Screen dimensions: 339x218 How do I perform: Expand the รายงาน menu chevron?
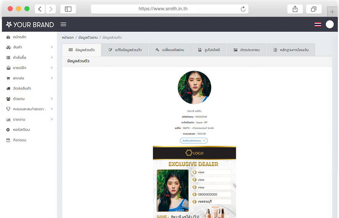[x=52, y=119]
